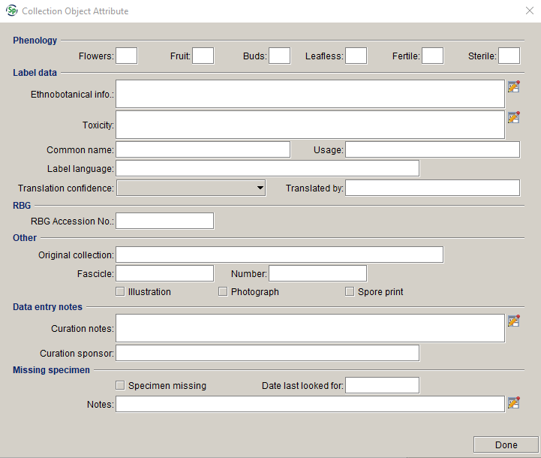This screenshot has height=458, width=541.
Task: Click inside Curation notes text area
Action: click(x=310, y=328)
